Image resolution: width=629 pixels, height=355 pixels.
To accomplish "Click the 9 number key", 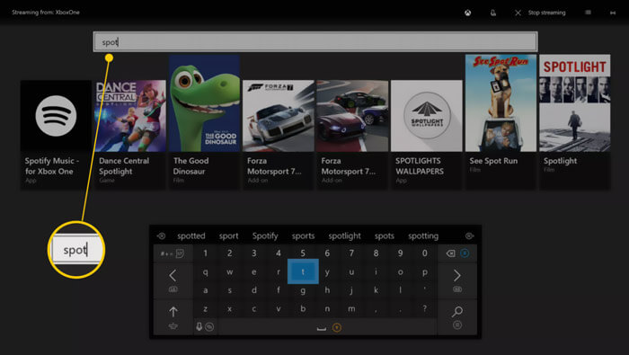I will [x=401, y=253].
